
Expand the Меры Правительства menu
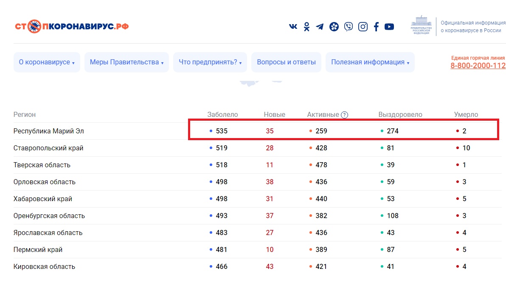pos(127,62)
